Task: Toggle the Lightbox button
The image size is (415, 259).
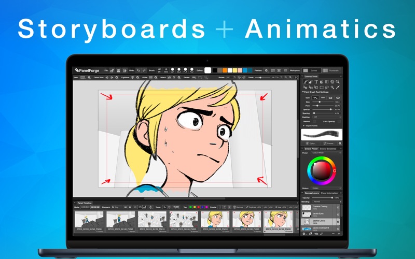Action: pos(132,77)
